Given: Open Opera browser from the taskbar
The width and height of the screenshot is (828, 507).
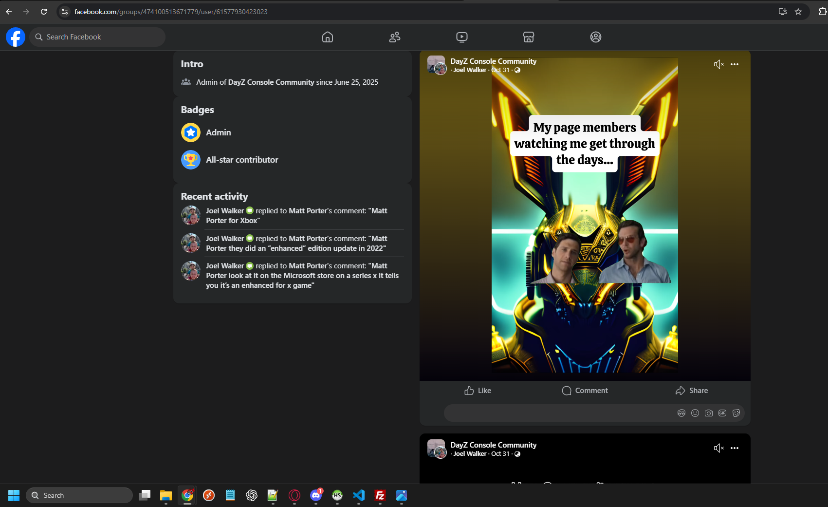Looking at the screenshot, I should (x=294, y=495).
